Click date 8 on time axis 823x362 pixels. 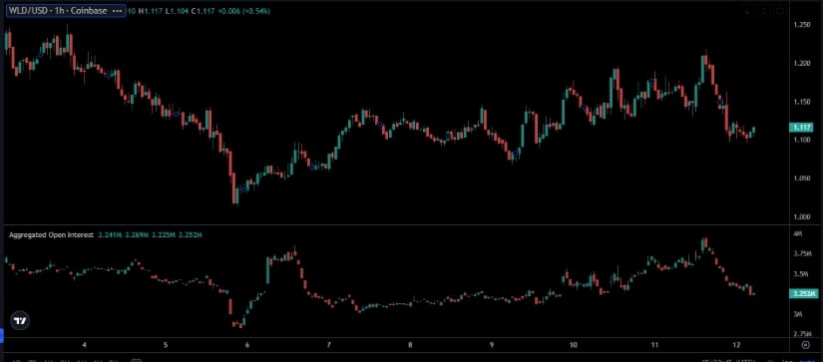coord(410,345)
